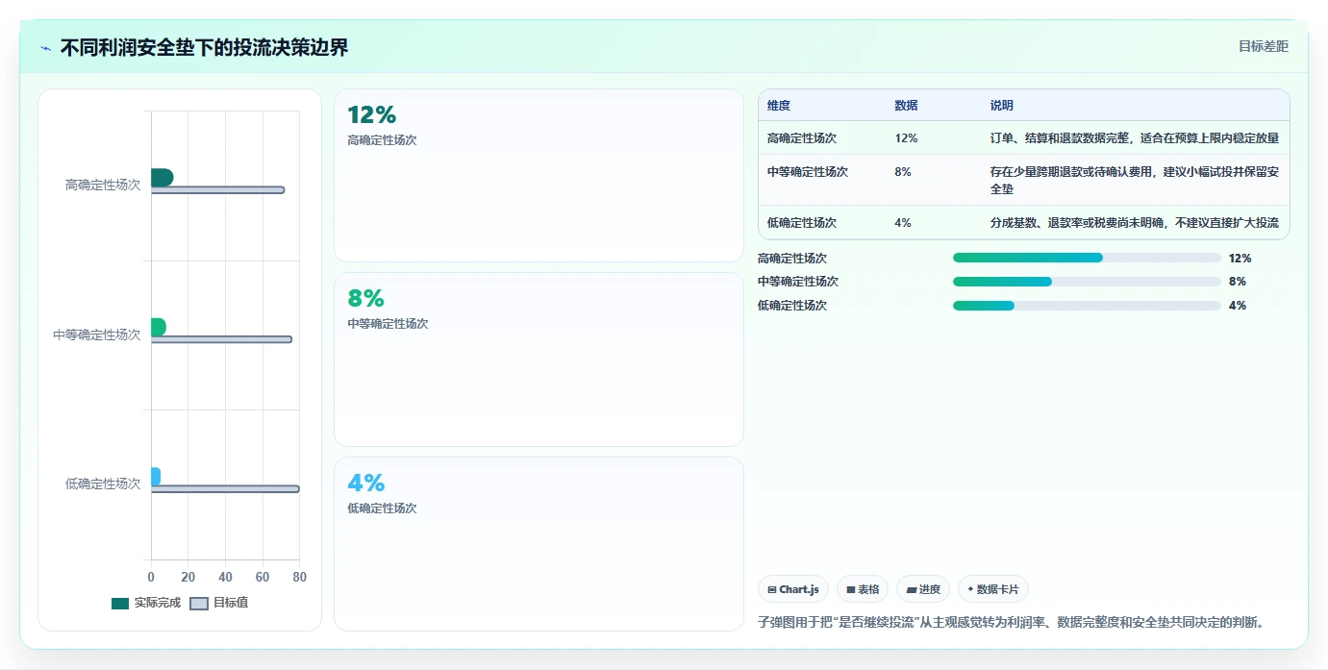Click the 中等确定性场次 actual green bar in chart
The width and height of the screenshot is (1328, 670).
(x=159, y=327)
